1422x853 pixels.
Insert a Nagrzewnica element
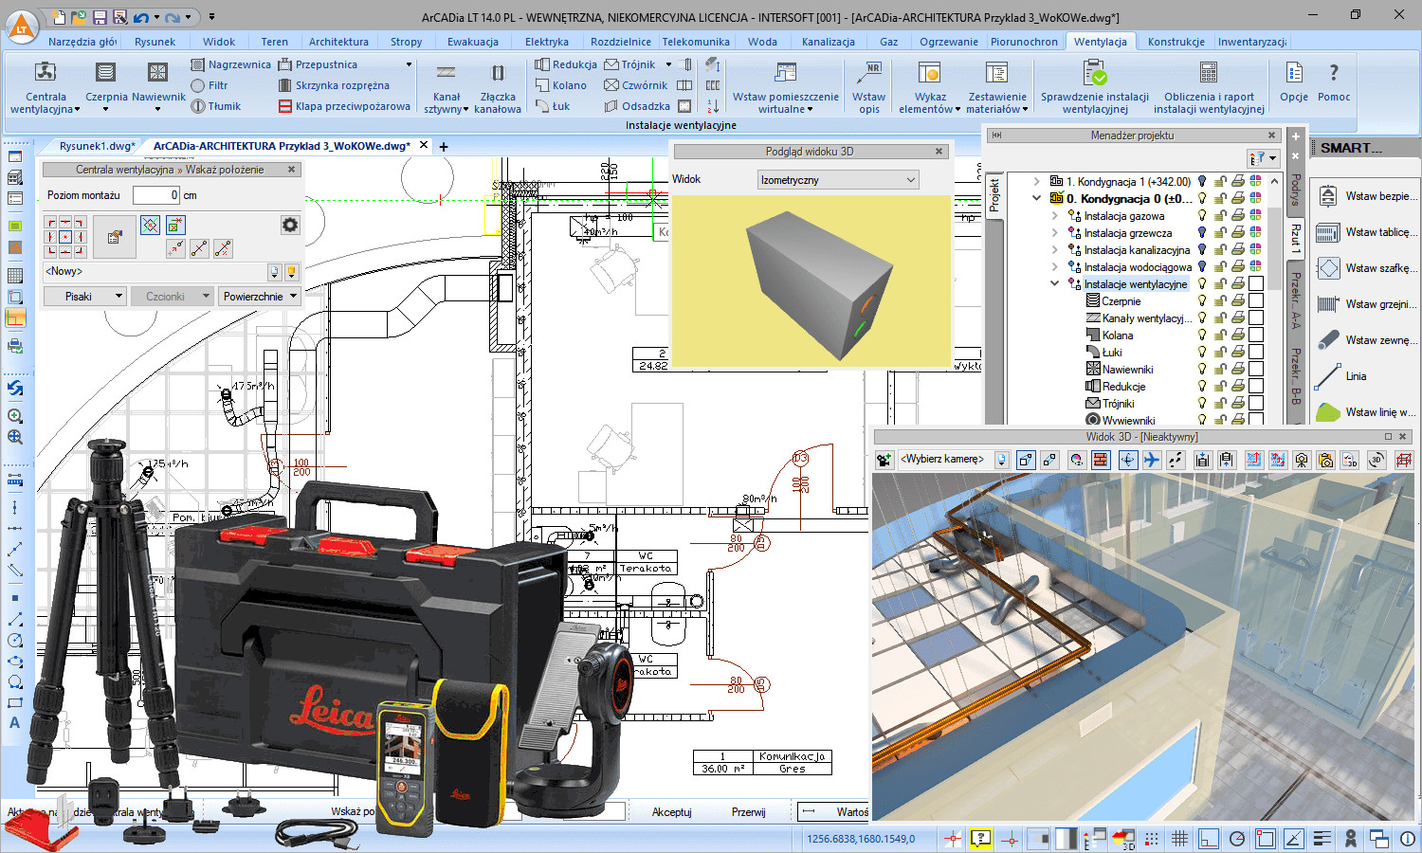[x=230, y=64]
